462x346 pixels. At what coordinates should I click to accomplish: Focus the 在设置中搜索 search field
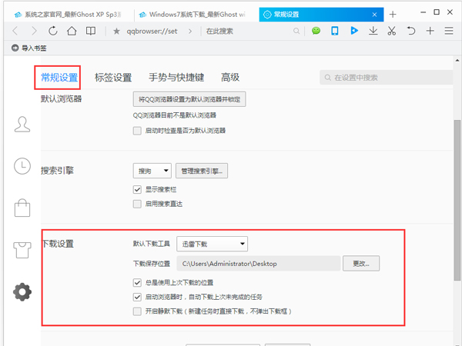tap(387, 78)
